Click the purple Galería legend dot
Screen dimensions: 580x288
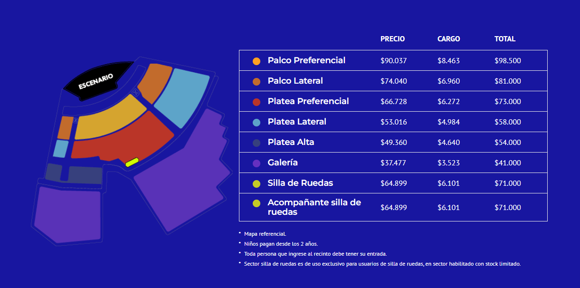pos(257,163)
